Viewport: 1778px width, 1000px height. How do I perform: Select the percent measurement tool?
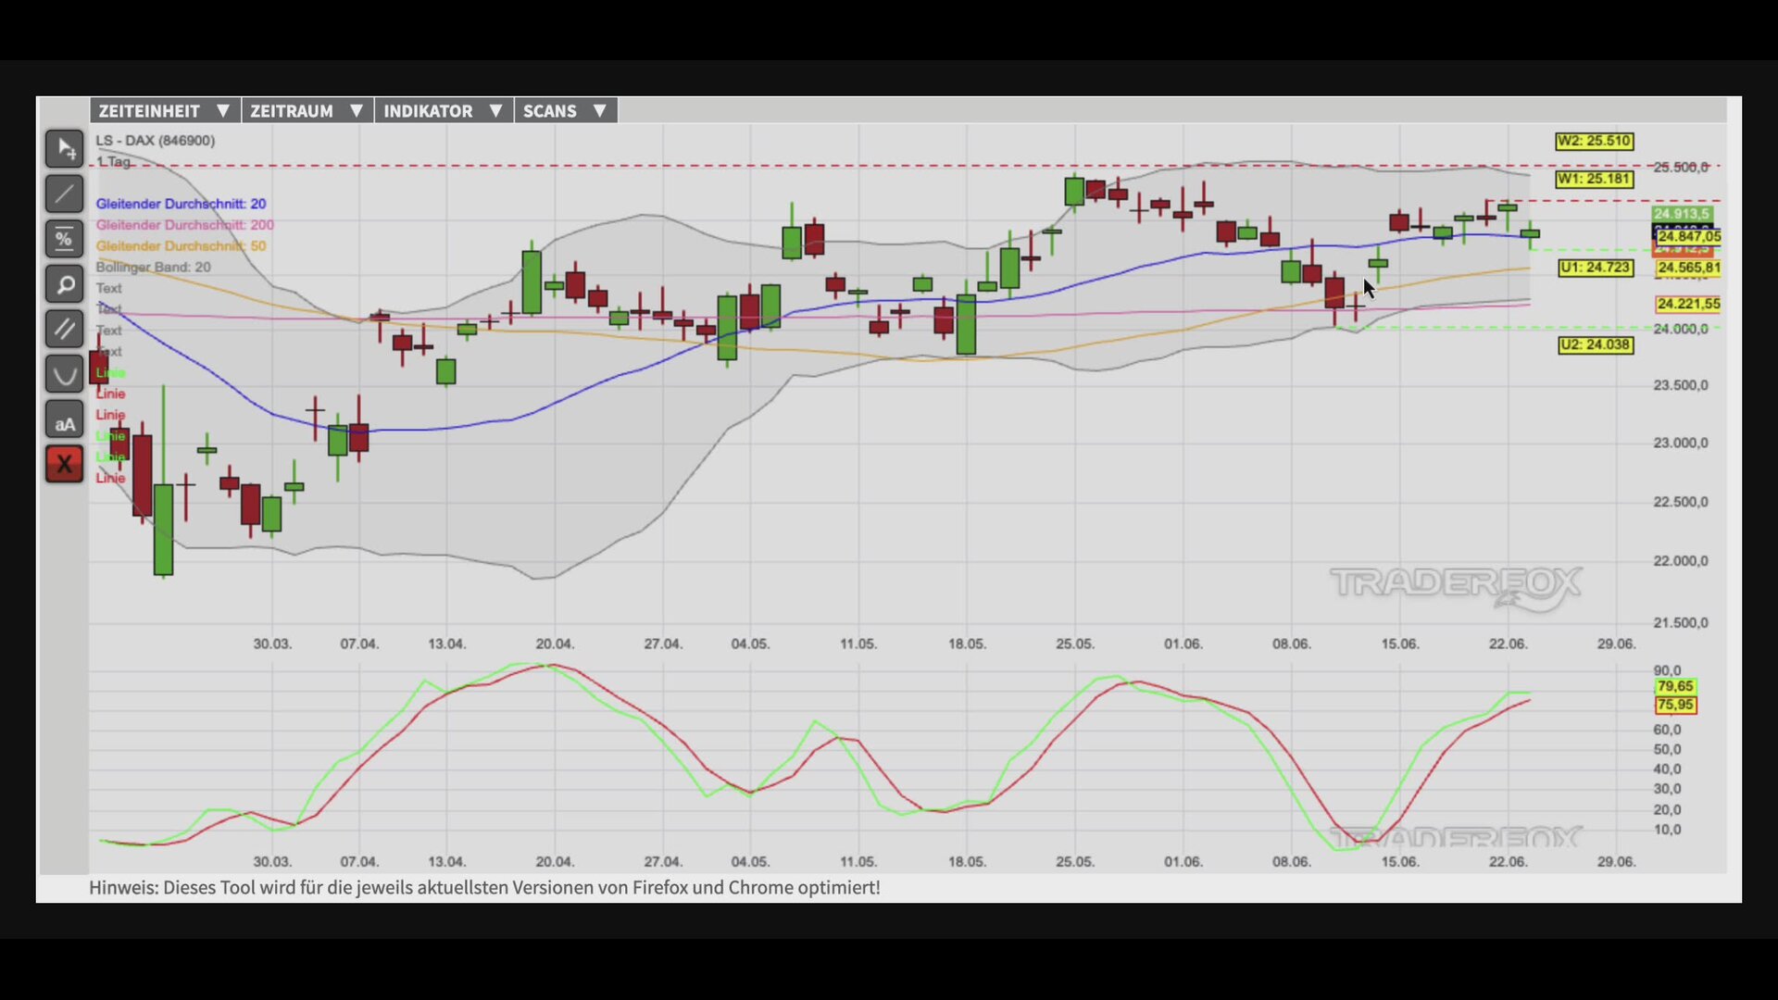point(65,239)
